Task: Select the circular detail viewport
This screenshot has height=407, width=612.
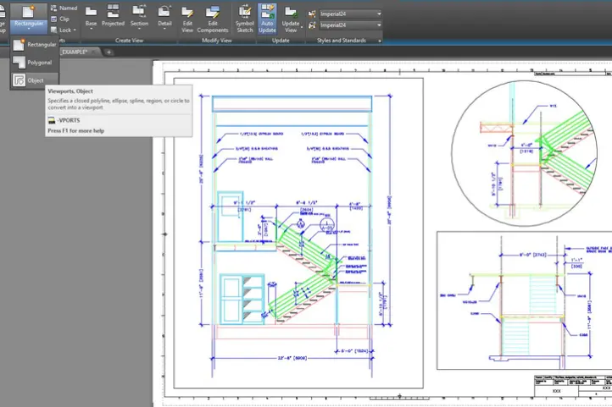Action: (524, 153)
